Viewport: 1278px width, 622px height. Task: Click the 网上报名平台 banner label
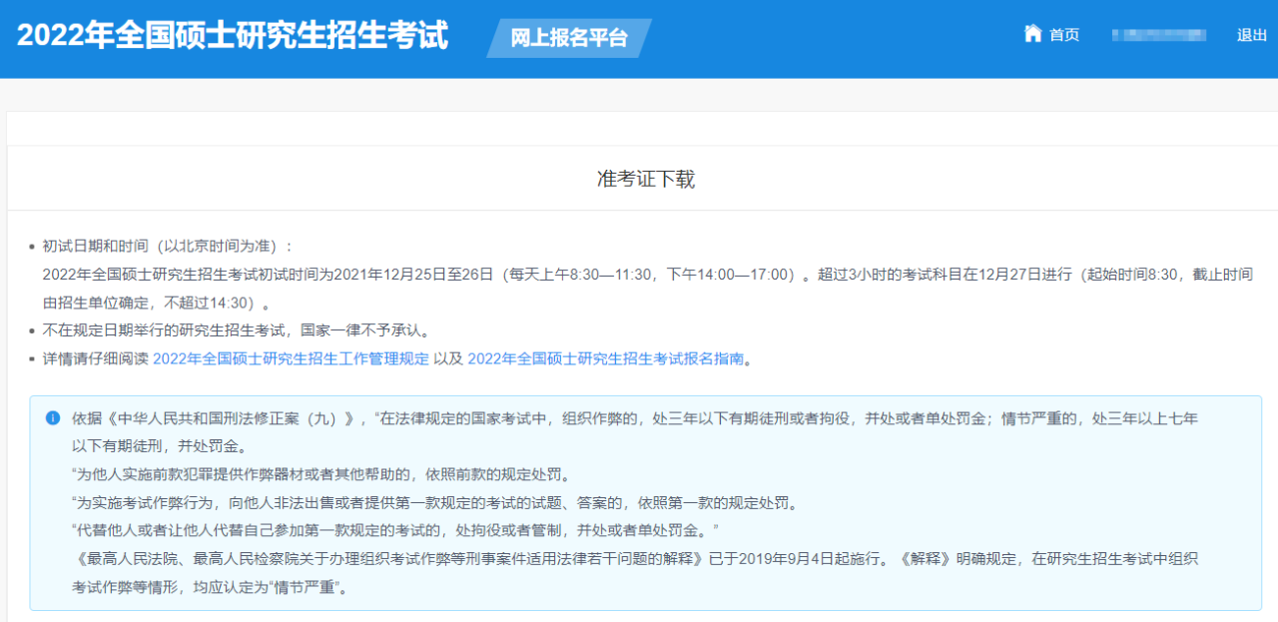pyautogui.click(x=569, y=39)
